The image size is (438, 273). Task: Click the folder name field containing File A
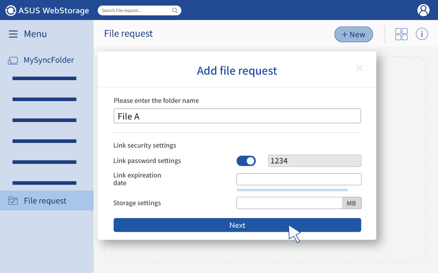[237, 116]
